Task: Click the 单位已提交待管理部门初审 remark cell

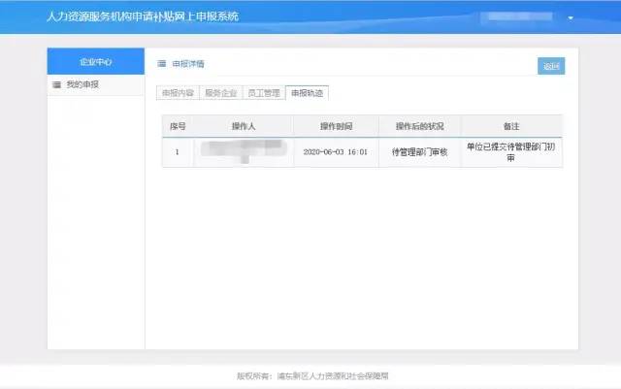Action: (x=511, y=152)
